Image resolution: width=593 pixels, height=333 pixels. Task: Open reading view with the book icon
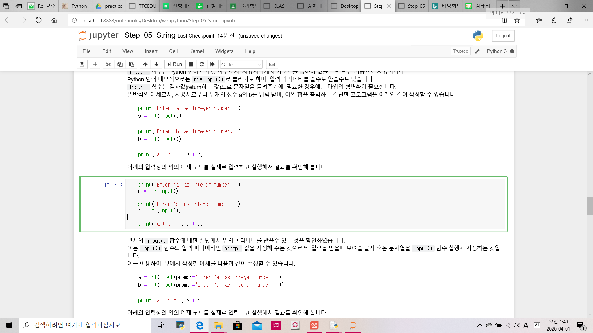tap(504, 20)
